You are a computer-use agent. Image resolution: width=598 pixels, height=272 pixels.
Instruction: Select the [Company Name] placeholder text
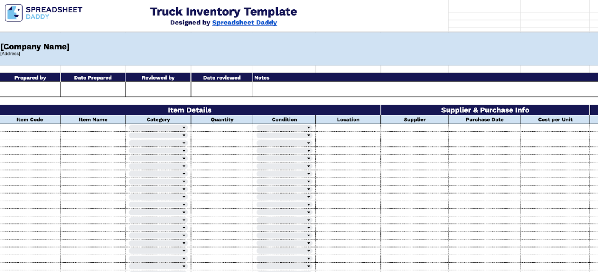click(35, 47)
